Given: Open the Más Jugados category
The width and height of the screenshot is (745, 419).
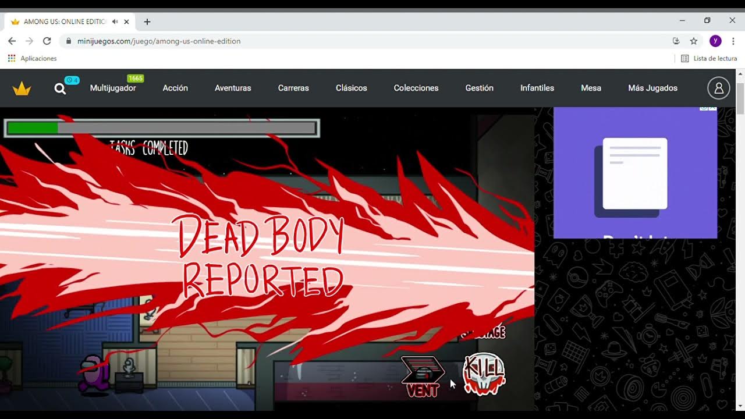Looking at the screenshot, I should click(653, 88).
